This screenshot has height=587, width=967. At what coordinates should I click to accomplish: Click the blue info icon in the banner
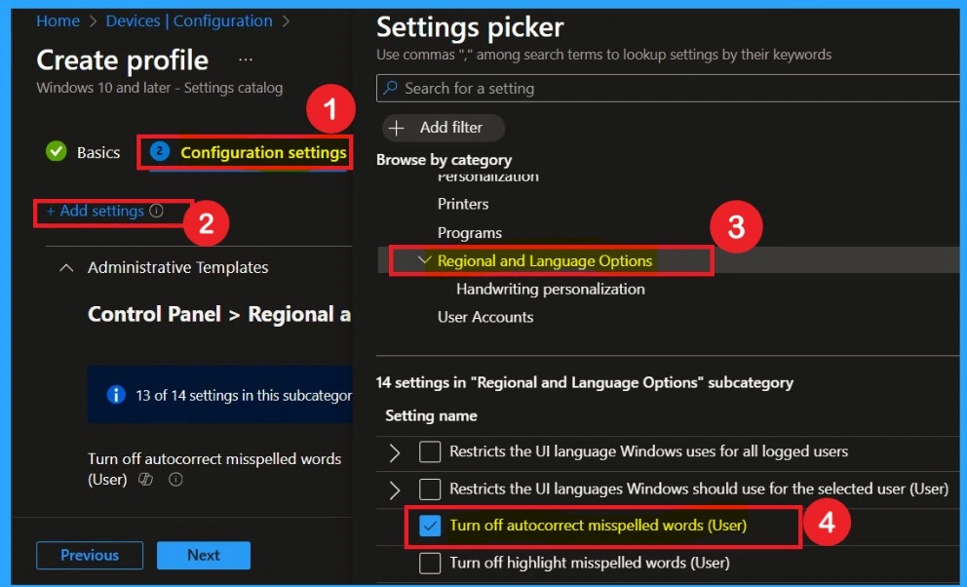[116, 395]
